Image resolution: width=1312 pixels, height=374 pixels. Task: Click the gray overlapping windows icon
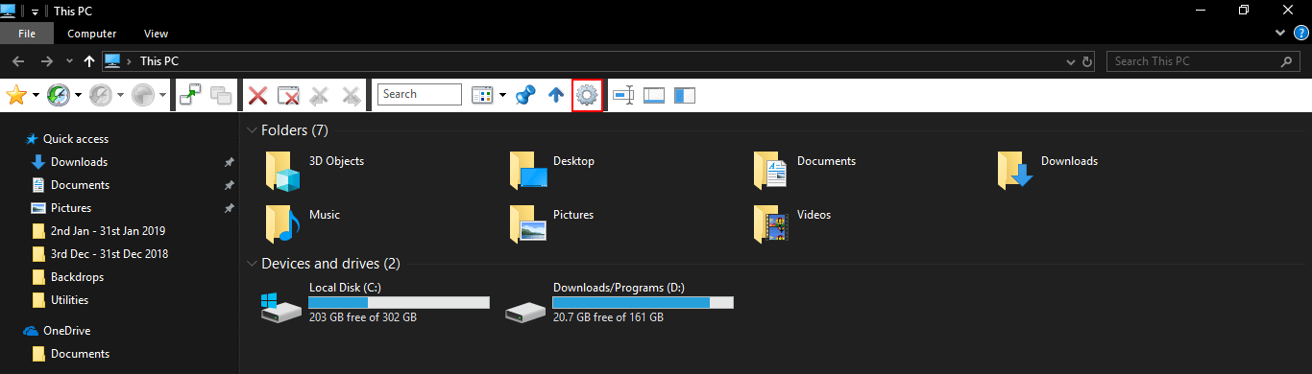click(222, 95)
